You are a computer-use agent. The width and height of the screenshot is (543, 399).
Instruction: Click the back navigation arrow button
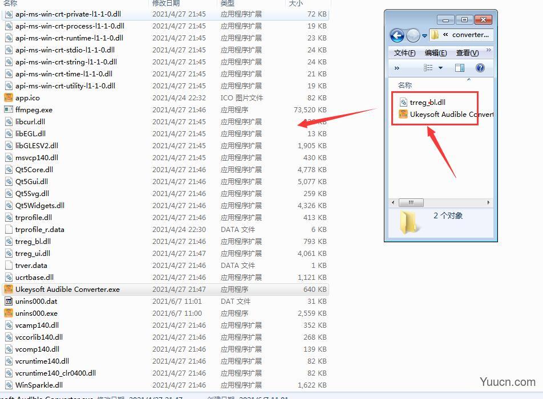click(x=396, y=35)
